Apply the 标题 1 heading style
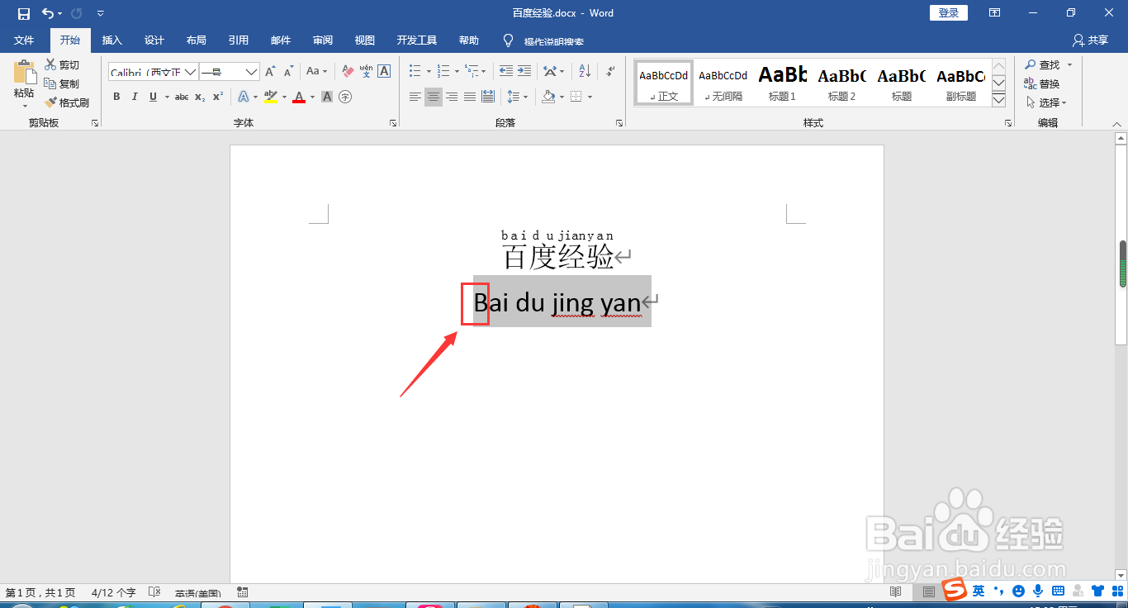This screenshot has width=1128, height=608. [x=782, y=83]
